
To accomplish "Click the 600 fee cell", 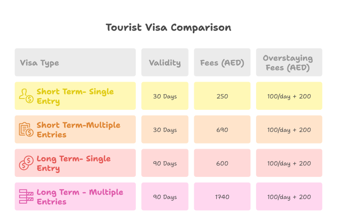I will 222,164.
